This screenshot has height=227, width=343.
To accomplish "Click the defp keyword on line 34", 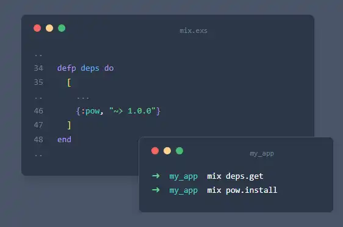I will click(x=67, y=68).
